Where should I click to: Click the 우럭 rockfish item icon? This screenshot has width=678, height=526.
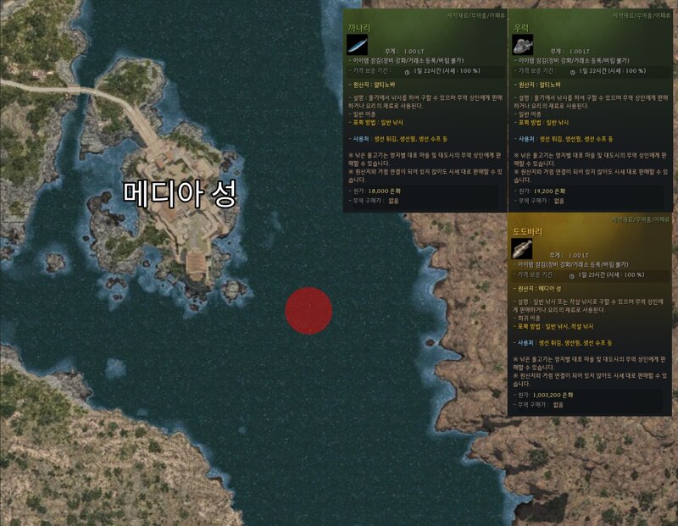522,45
